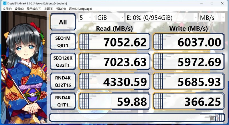Screen dimensions: 229x125
Task: Open the test count dropdown showing 5
Action: pos(85,17)
